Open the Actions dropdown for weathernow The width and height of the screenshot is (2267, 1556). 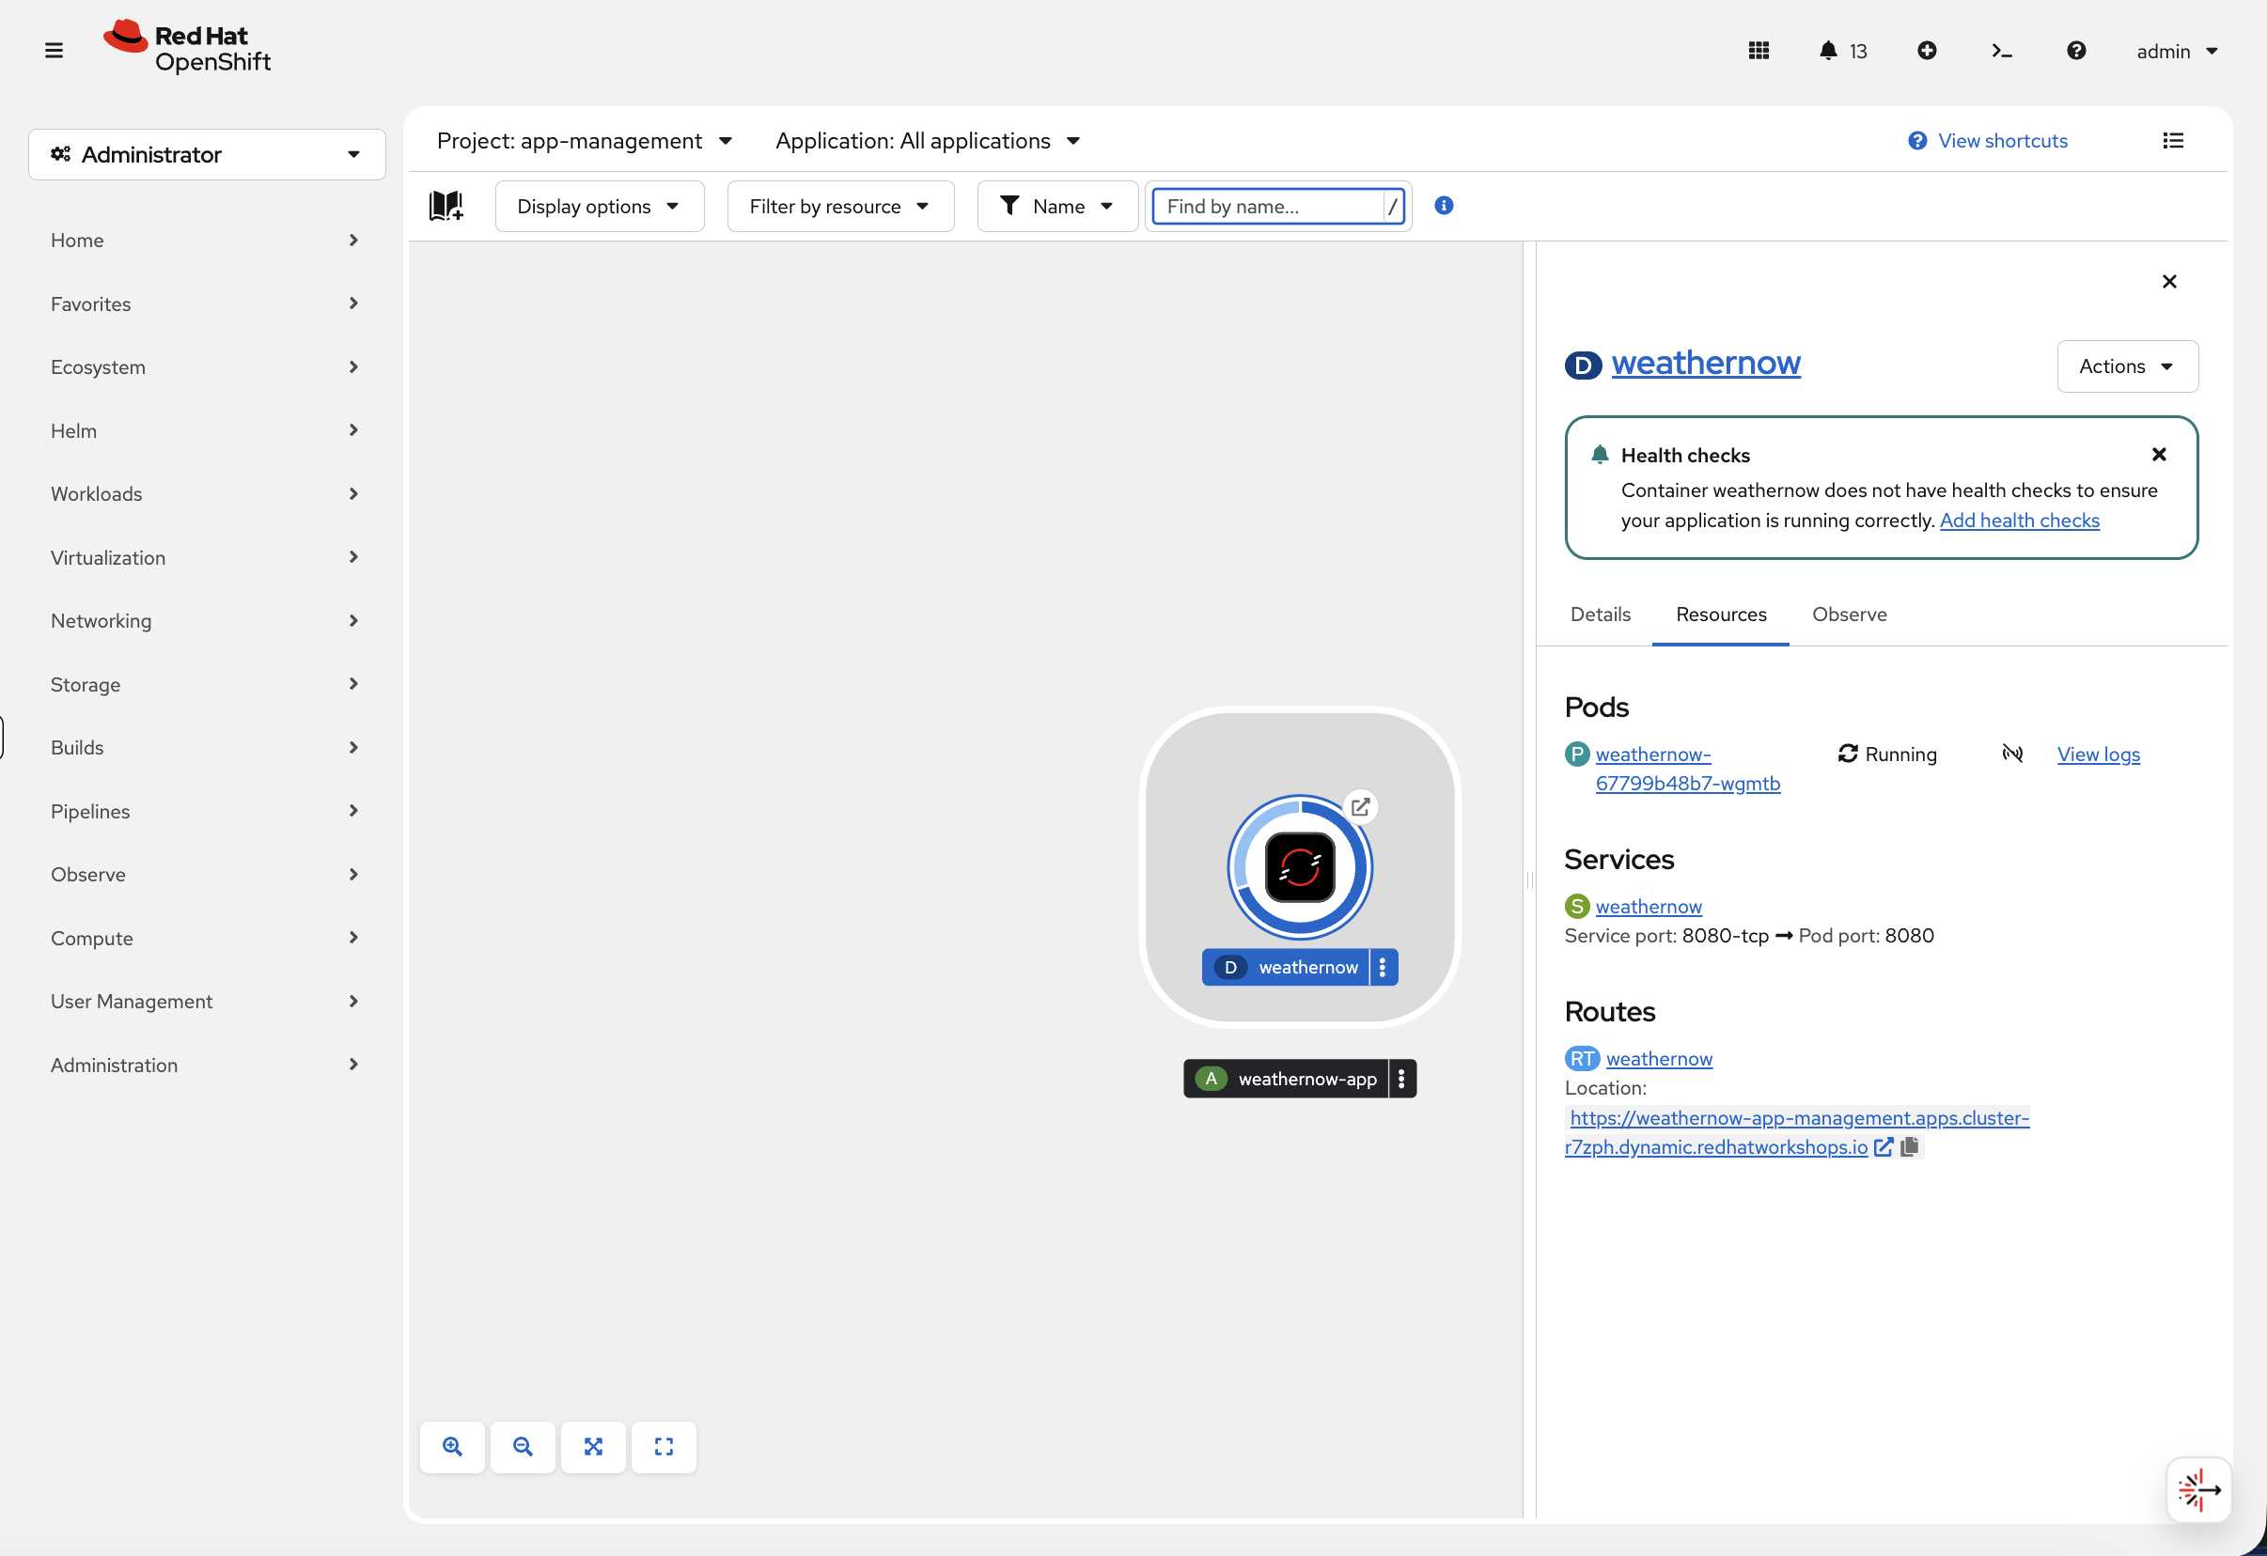2127,366
